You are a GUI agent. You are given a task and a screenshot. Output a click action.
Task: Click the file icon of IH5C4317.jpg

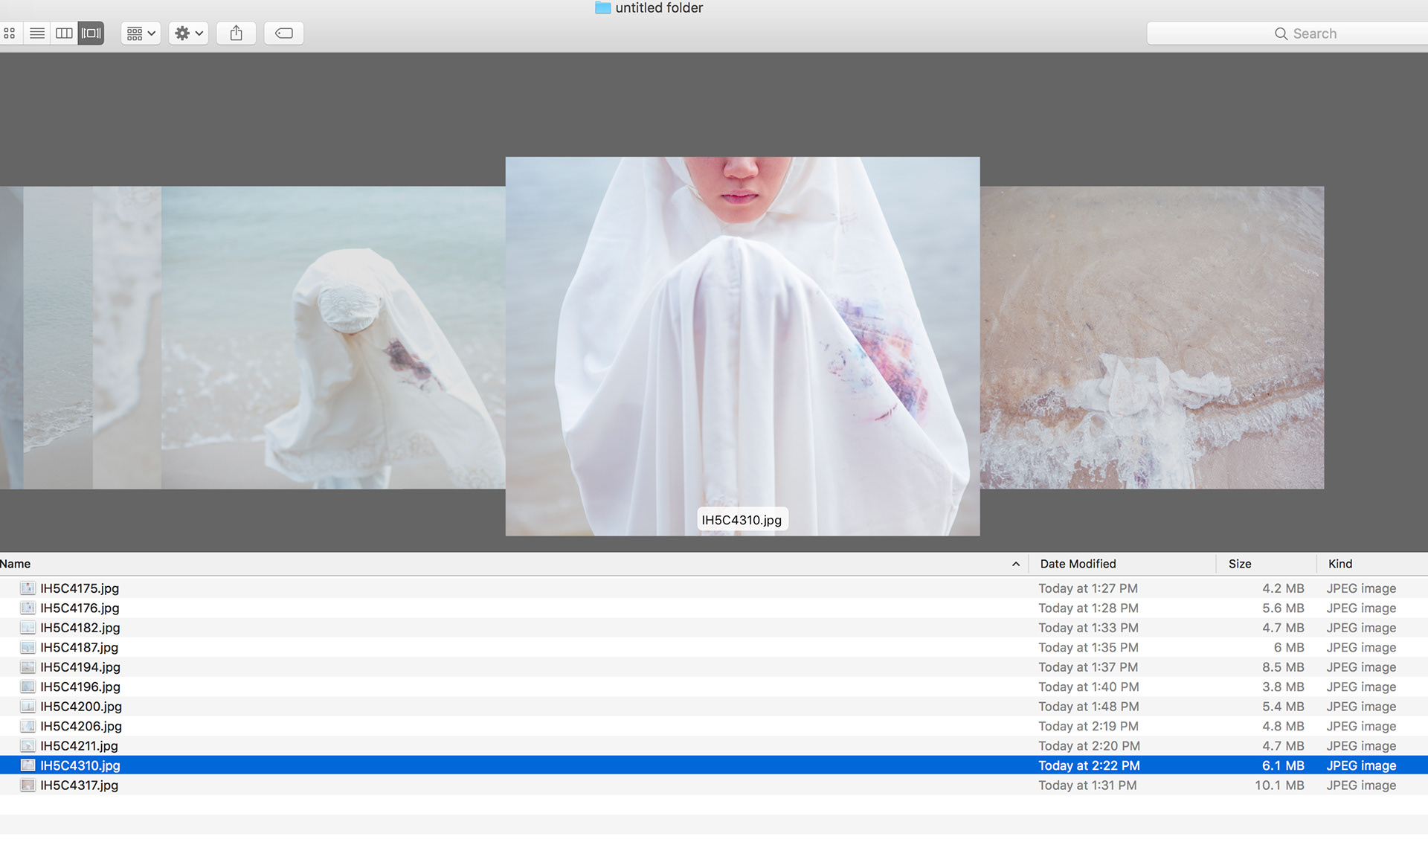pos(28,785)
